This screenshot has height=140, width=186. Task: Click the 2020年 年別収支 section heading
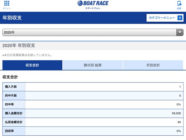[19, 46]
